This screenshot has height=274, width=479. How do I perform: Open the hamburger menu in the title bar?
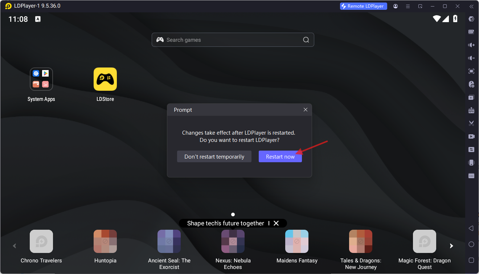click(x=408, y=6)
